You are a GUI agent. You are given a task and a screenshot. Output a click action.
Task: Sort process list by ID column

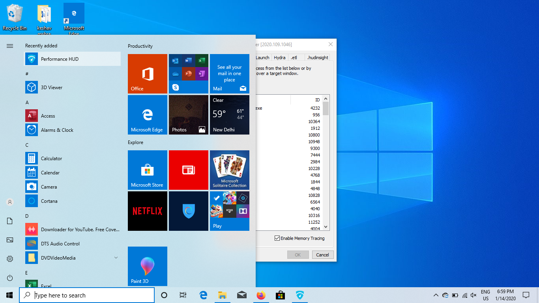coord(306,100)
